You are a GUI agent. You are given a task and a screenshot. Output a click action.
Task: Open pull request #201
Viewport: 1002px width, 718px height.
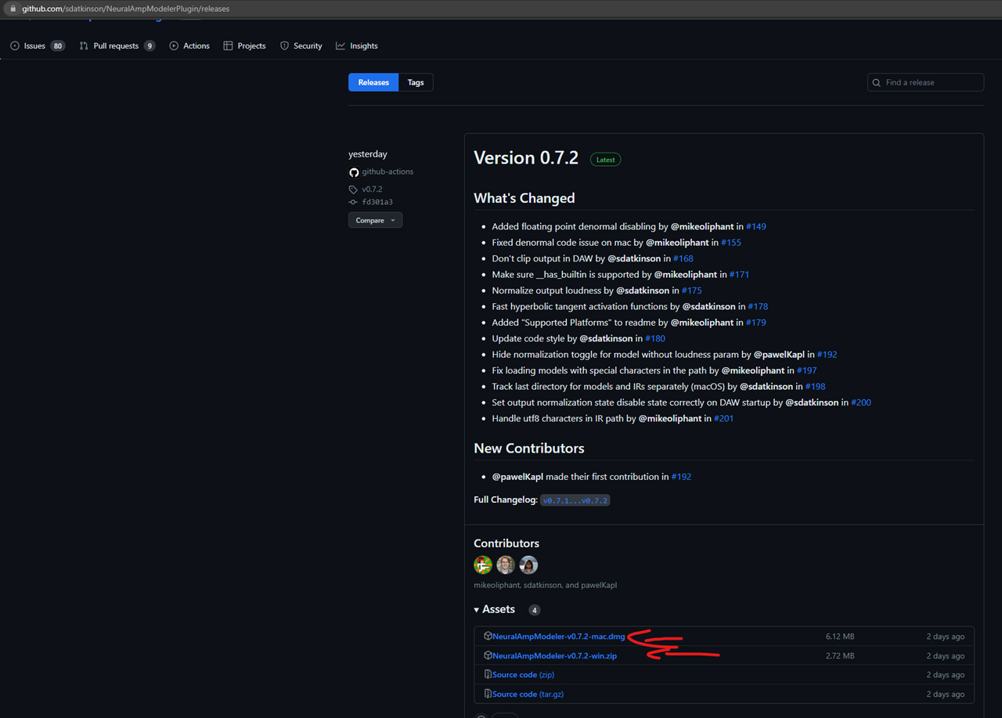724,418
